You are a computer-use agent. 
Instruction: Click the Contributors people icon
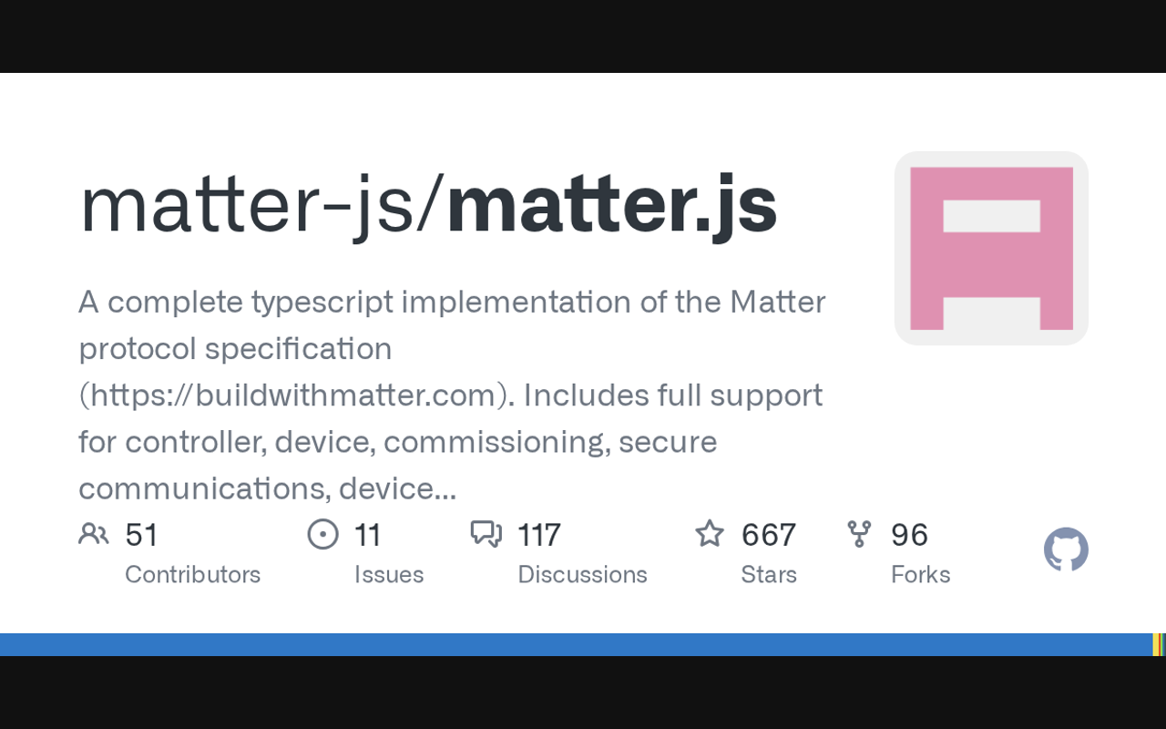pyautogui.click(x=93, y=534)
